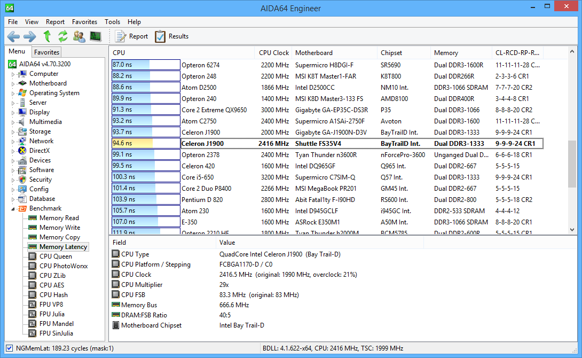The image size is (582, 358).
Task: Select the FPU Julia benchmark icon
Action: tap(33, 314)
